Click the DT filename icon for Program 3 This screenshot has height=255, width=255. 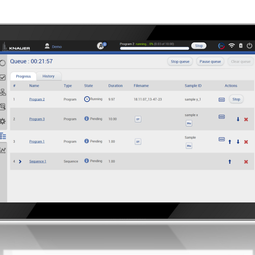pos(138,119)
